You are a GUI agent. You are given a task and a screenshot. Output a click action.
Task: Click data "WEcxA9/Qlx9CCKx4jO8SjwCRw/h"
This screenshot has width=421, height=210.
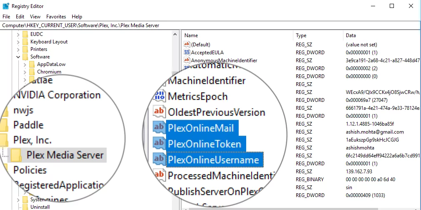382,92
